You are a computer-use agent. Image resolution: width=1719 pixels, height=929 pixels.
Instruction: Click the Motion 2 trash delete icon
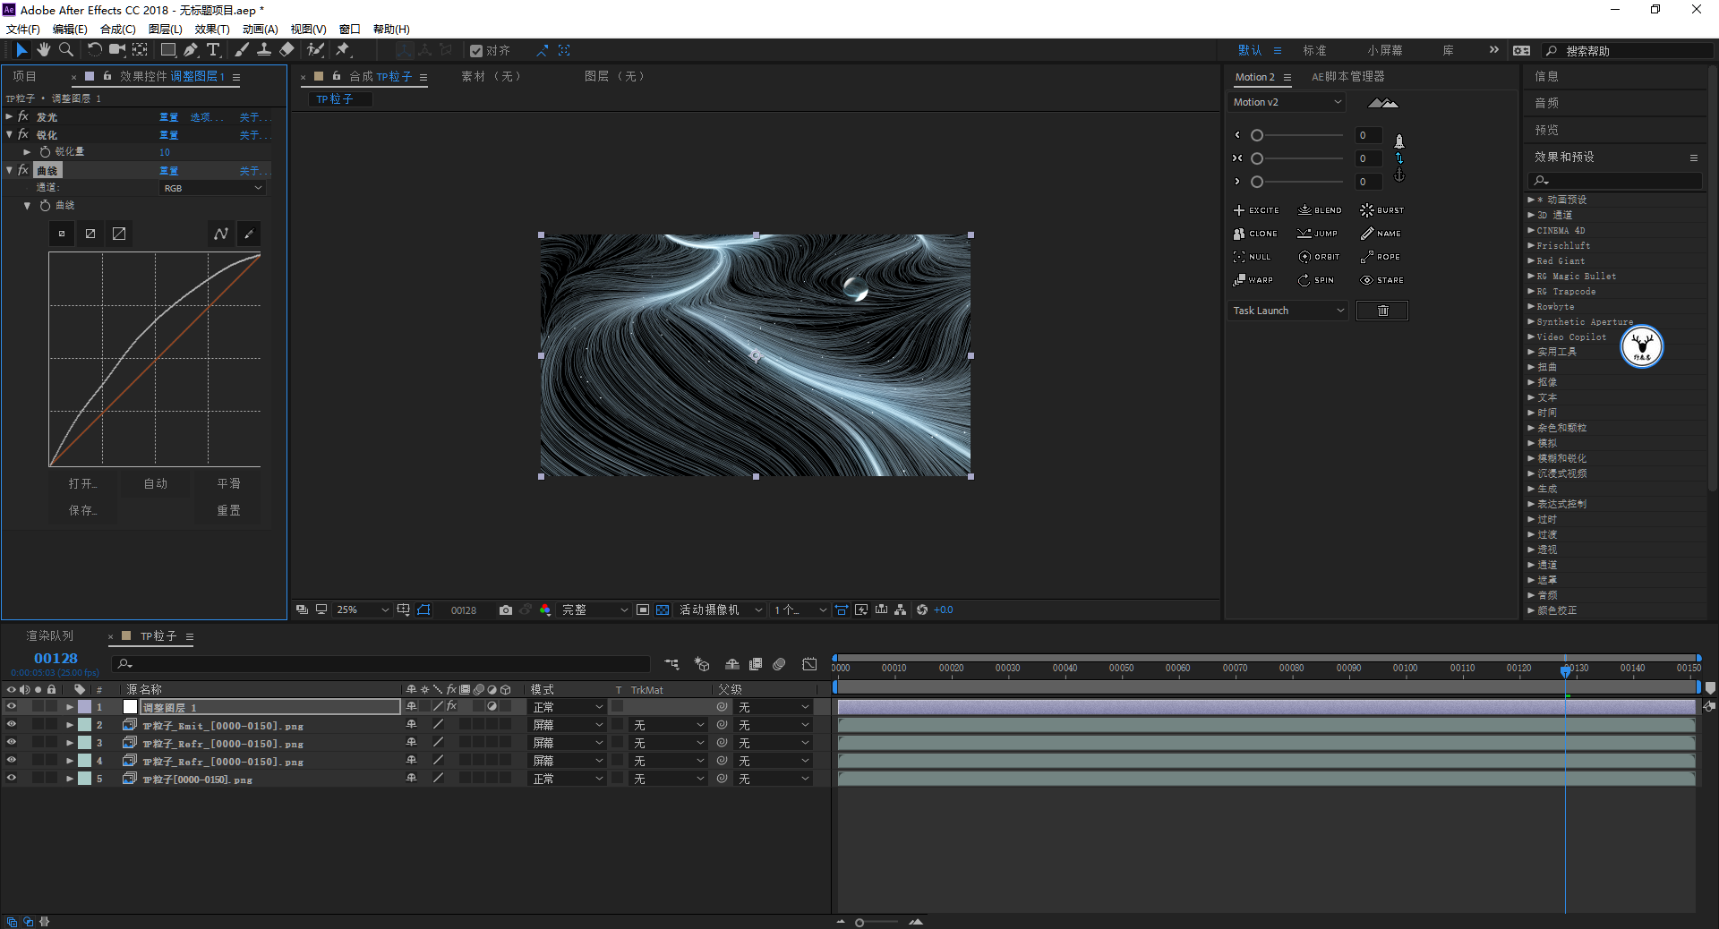tap(1381, 311)
